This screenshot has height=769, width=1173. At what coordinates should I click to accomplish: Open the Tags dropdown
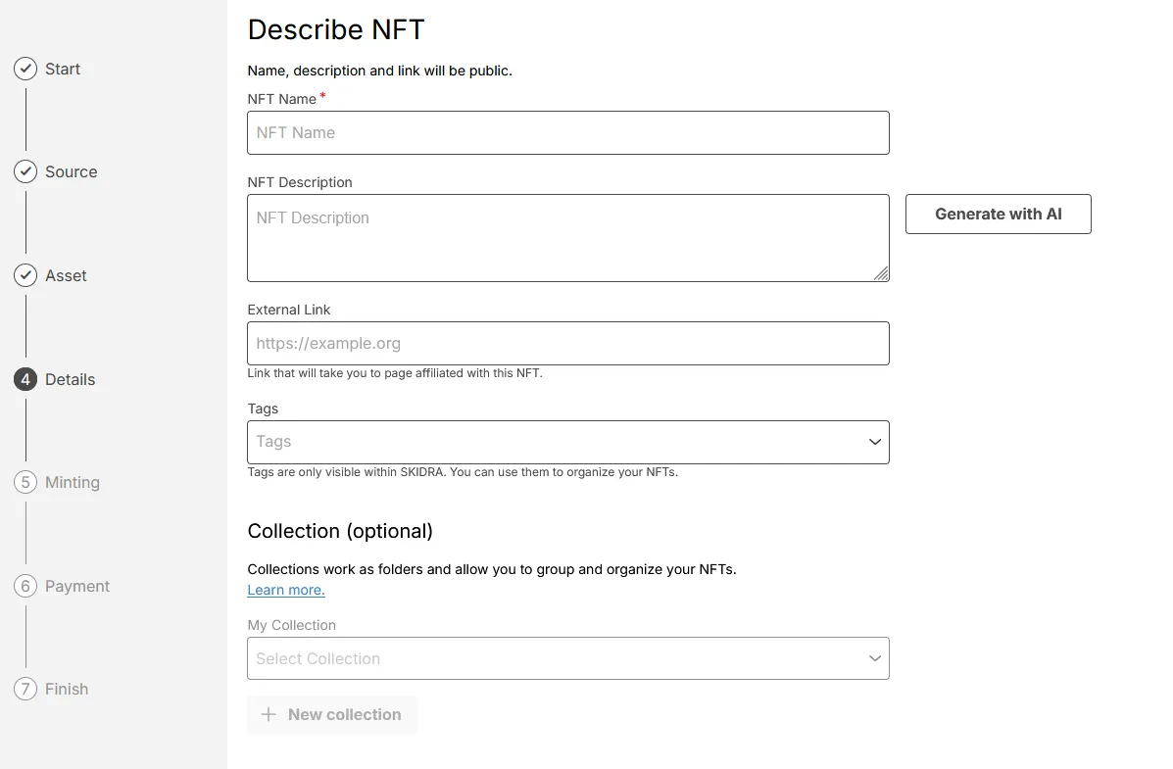tap(567, 442)
